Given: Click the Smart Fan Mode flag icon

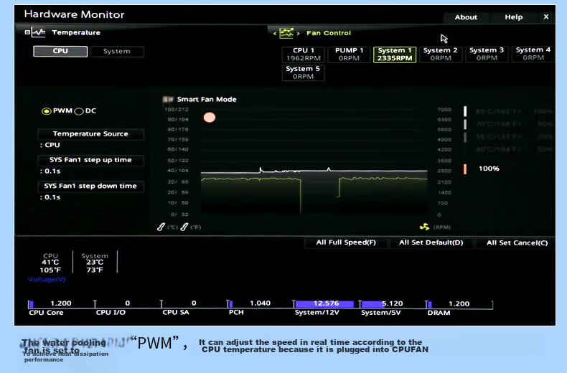Looking at the screenshot, I should point(167,100).
